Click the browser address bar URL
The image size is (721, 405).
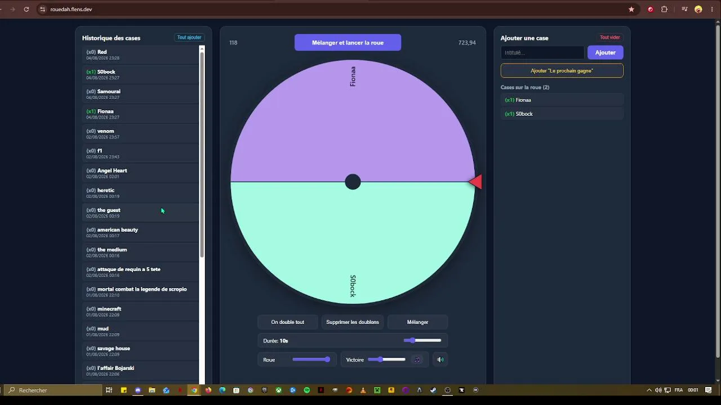click(x=71, y=10)
